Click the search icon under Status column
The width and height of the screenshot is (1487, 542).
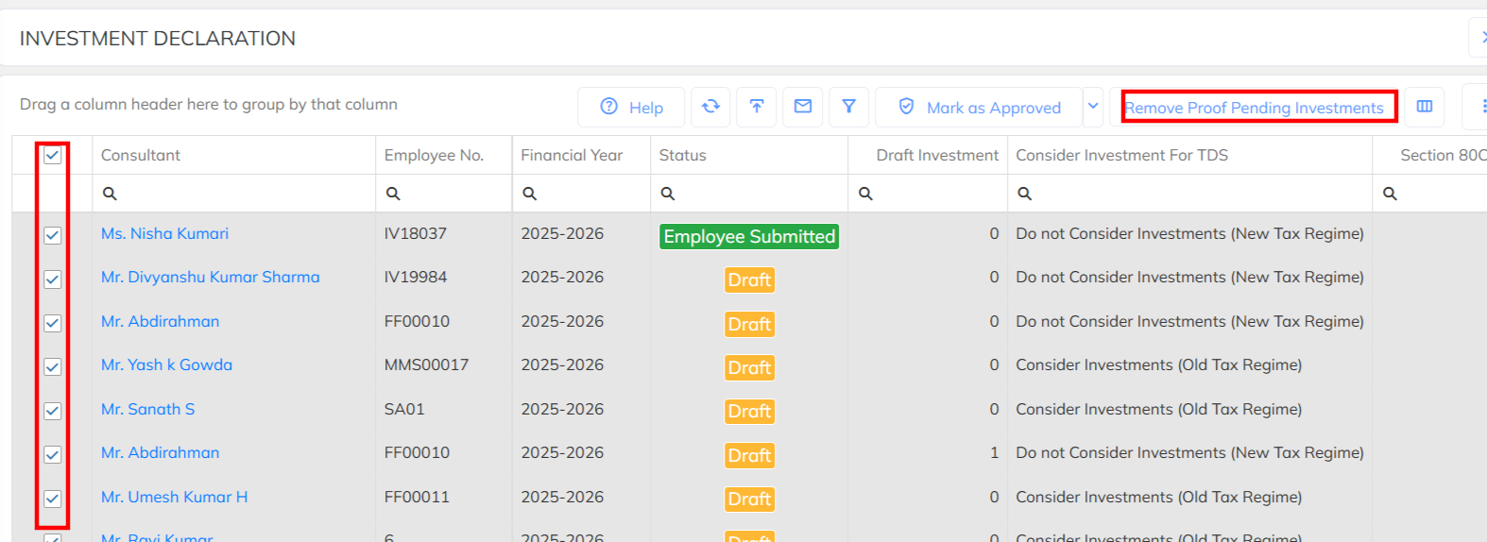[x=668, y=194]
